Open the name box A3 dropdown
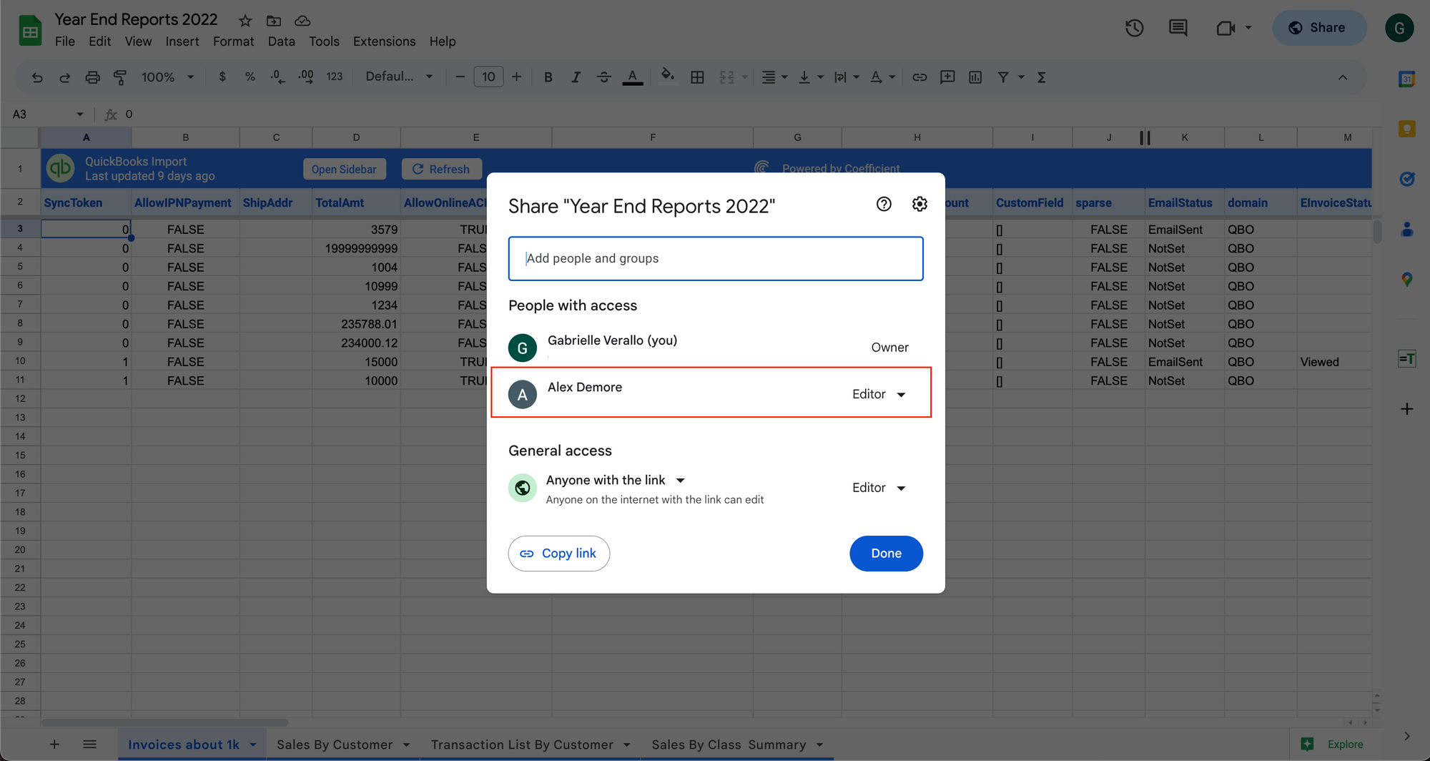 point(80,114)
